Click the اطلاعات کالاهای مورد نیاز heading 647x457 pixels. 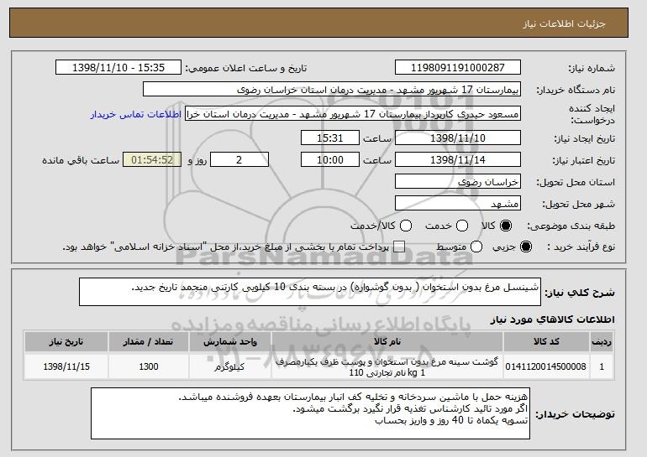pyautogui.click(x=552, y=319)
